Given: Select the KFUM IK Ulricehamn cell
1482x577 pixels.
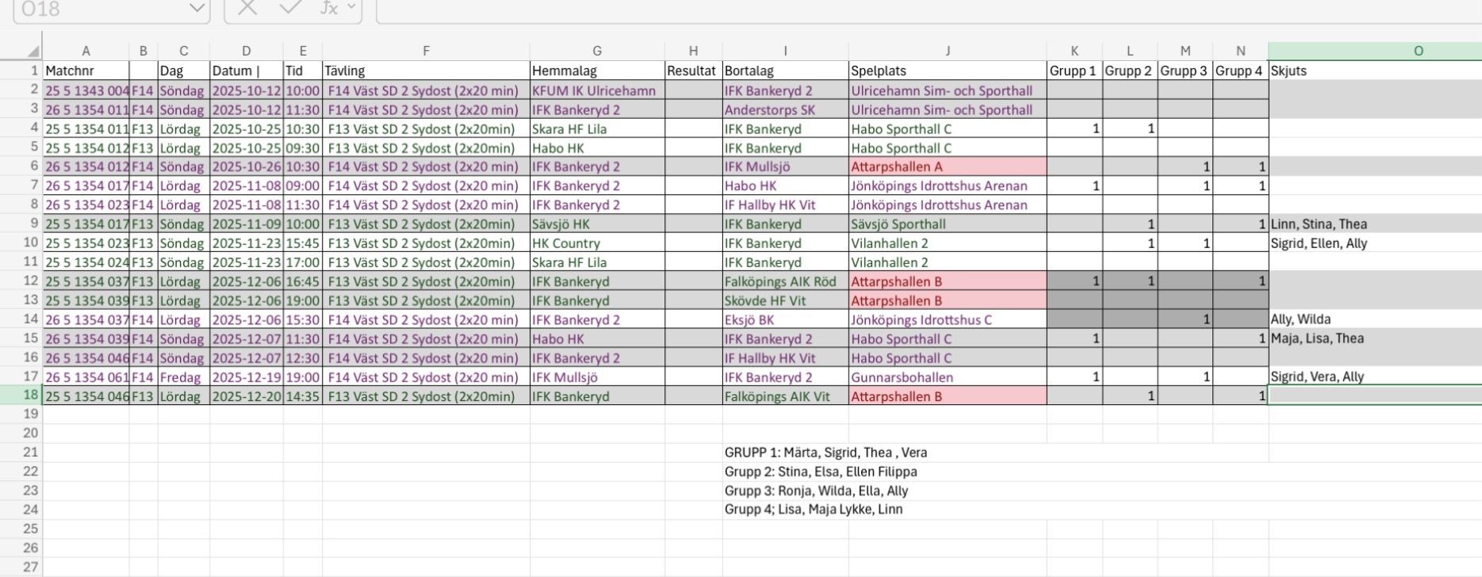Looking at the screenshot, I should (596, 90).
